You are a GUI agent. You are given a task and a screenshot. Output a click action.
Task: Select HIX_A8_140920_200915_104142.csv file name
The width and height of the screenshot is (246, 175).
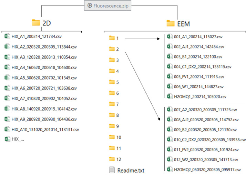(x=44, y=109)
